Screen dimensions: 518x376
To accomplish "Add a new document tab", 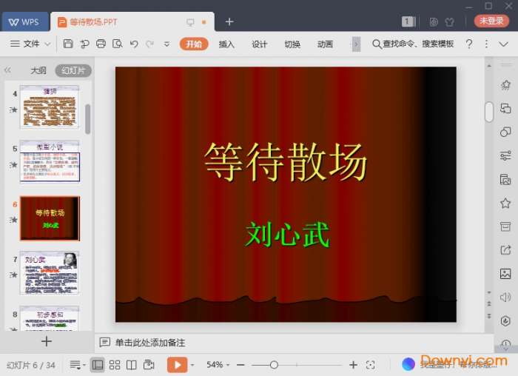I will click(x=229, y=21).
